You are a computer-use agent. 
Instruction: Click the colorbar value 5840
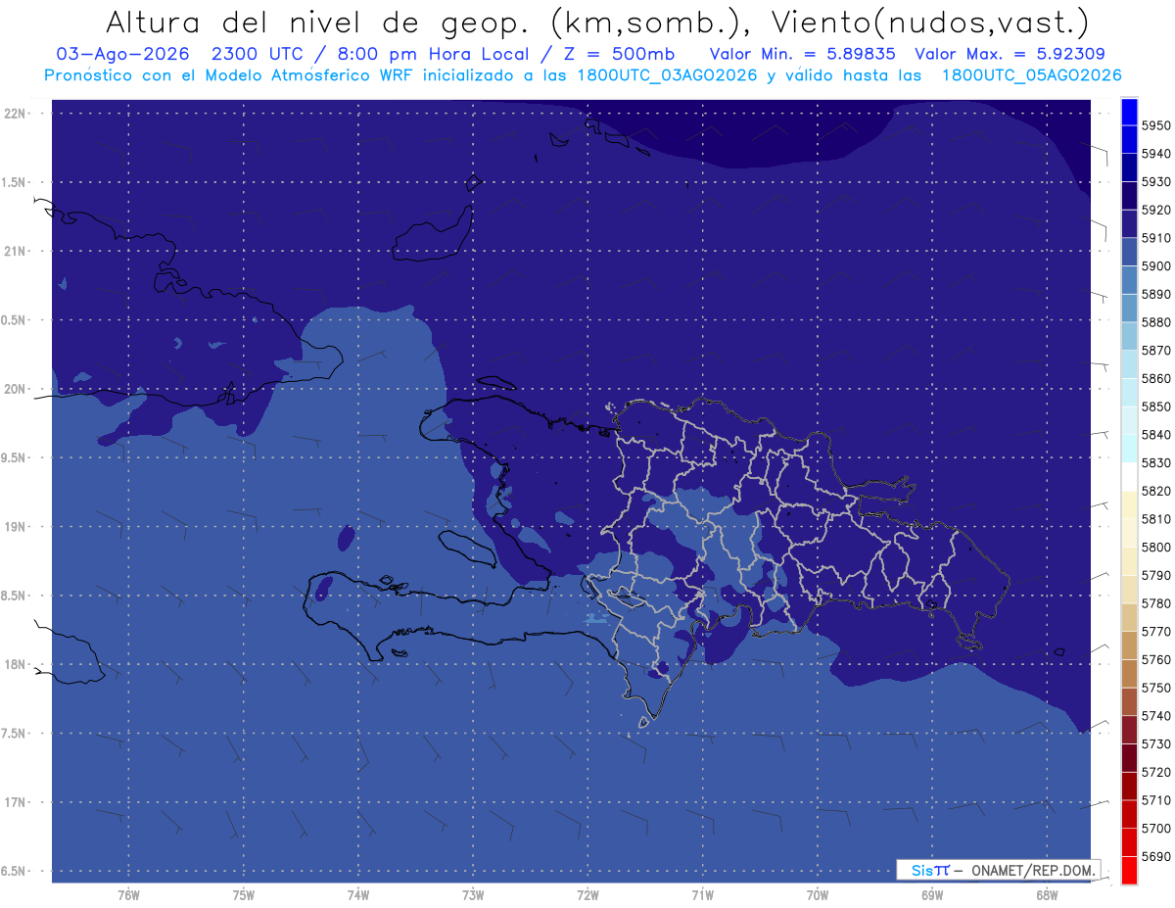click(x=1156, y=435)
